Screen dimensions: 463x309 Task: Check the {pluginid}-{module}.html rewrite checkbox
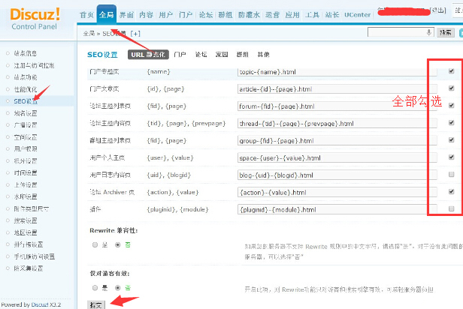tap(450, 208)
